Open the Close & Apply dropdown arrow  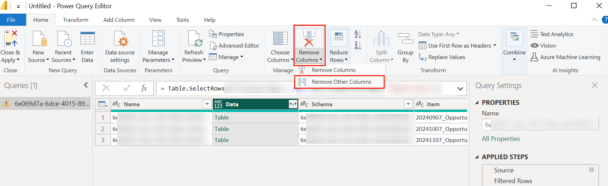click(18, 60)
